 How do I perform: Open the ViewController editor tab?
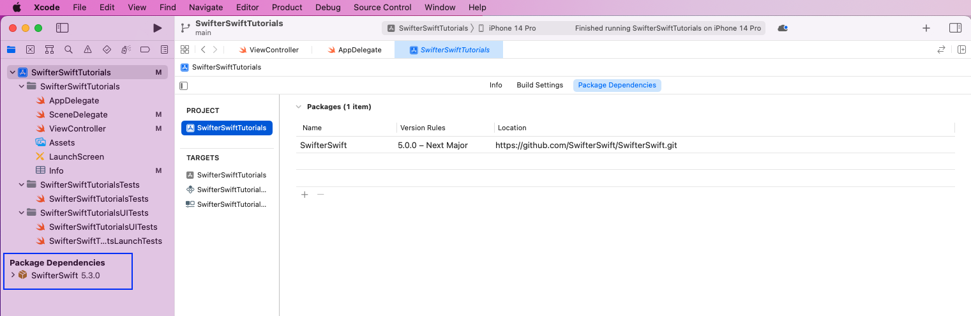click(269, 50)
